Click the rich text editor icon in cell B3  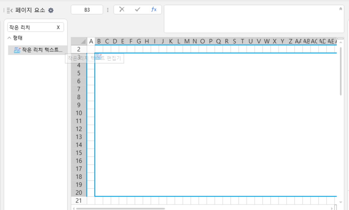tap(99, 57)
